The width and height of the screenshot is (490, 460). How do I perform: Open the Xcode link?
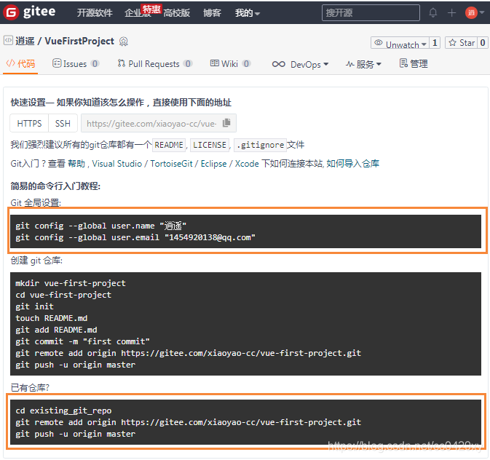pyautogui.click(x=247, y=164)
